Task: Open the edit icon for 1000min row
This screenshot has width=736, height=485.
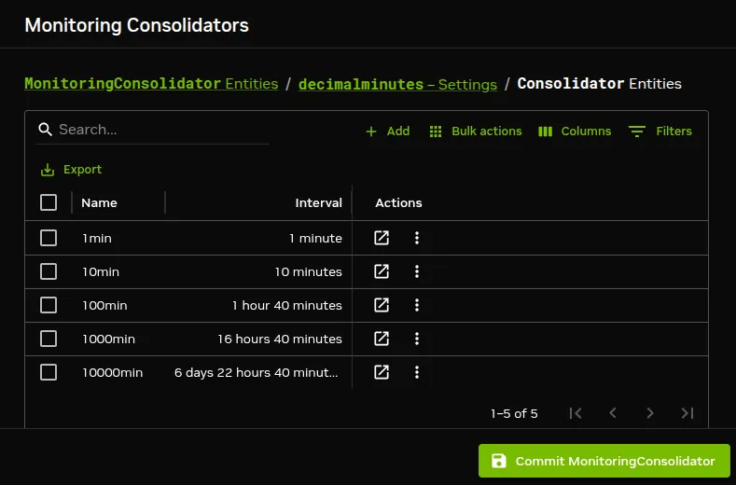Action: pyautogui.click(x=382, y=339)
